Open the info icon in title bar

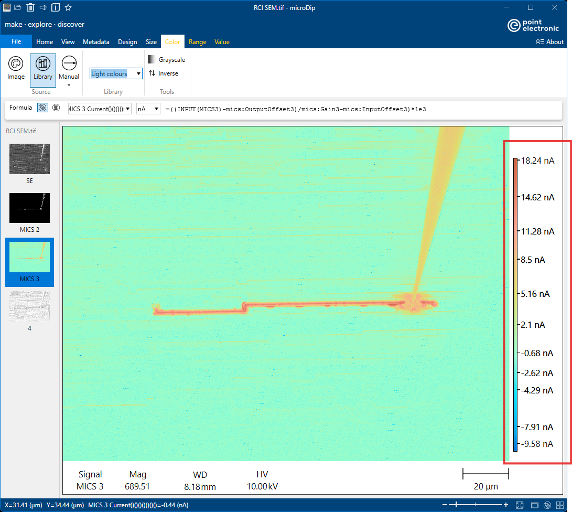click(x=56, y=7)
